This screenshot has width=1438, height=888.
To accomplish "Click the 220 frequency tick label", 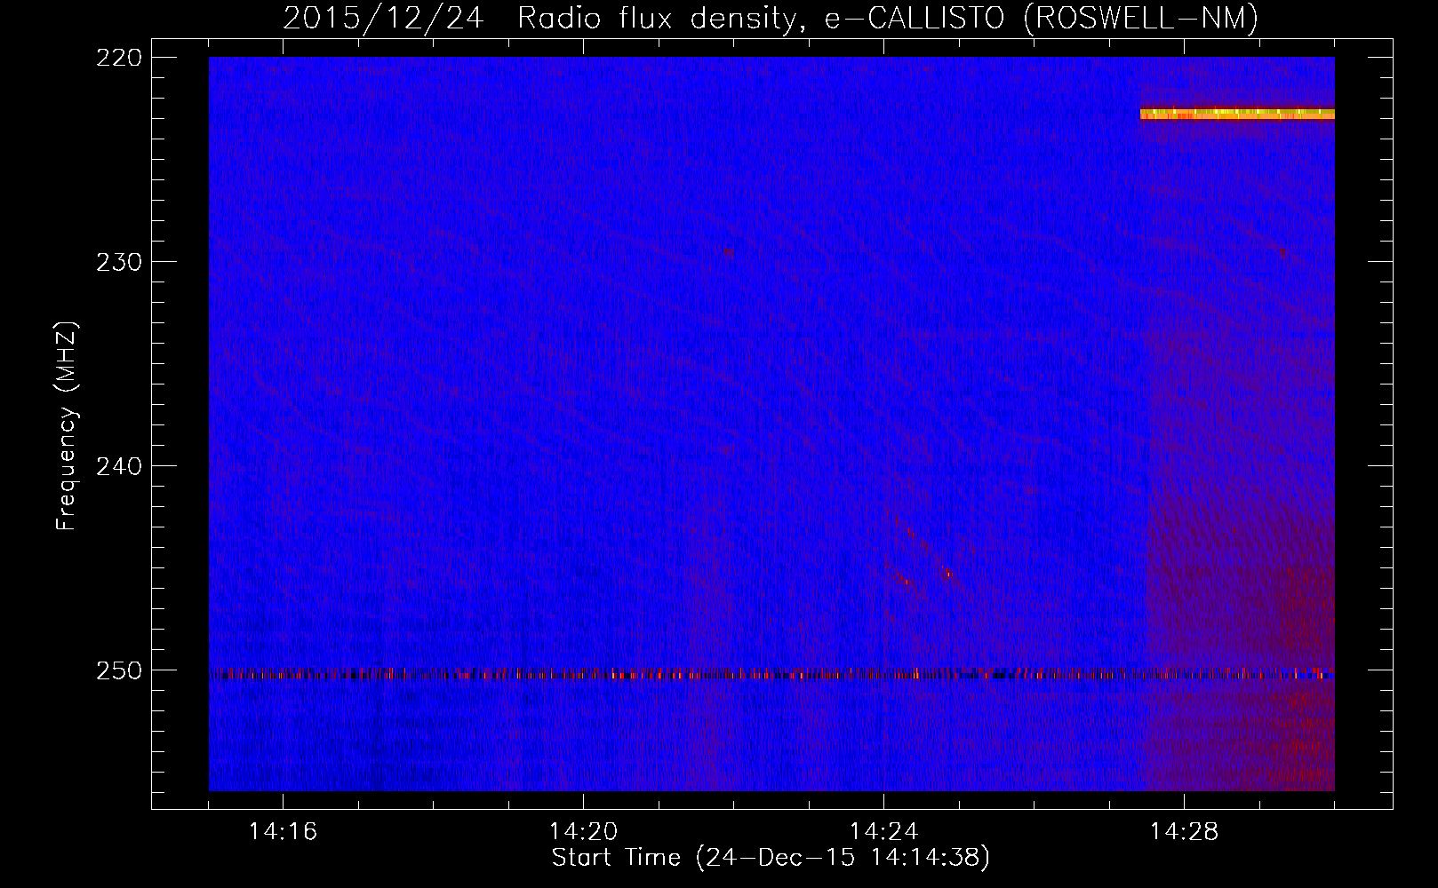I will [117, 58].
